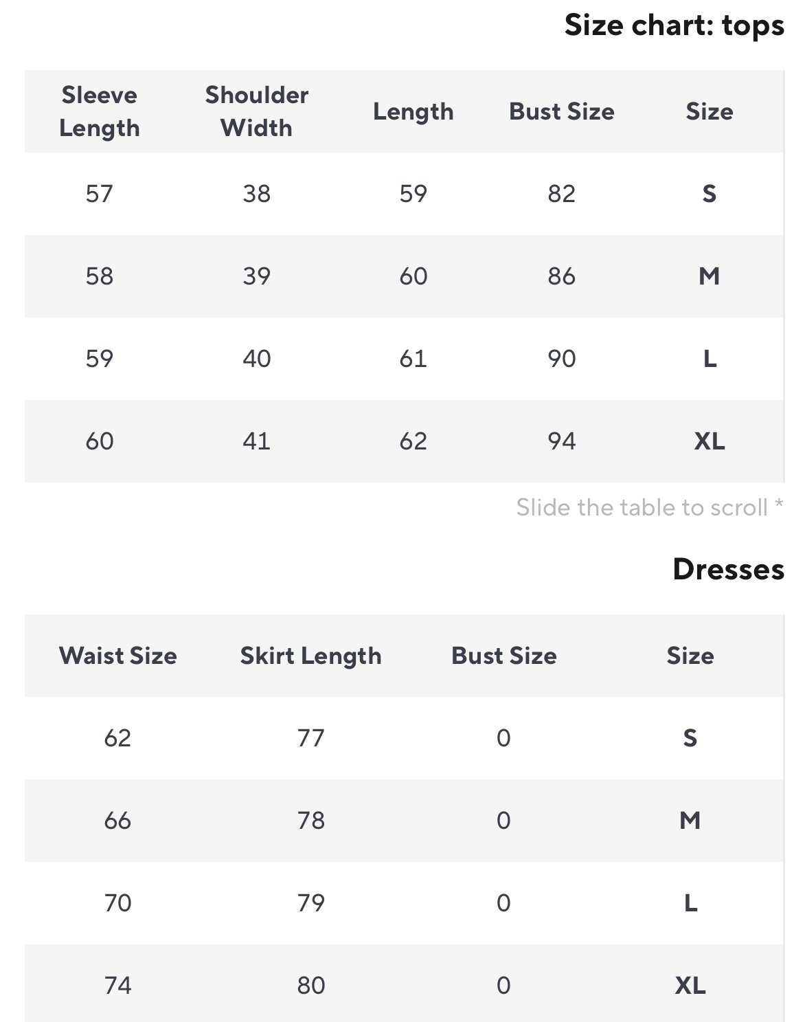
Task: Click the Sleeve Length column header
Action: pyautogui.click(x=100, y=111)
